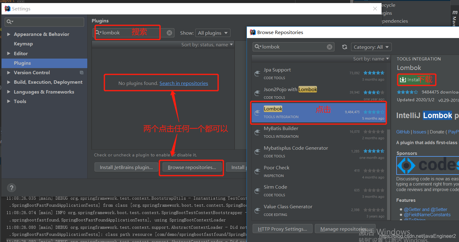The height and width of the screenshot is (242, 459).
Task: Click the copy icon next to Version Control
Action: (81, 73)
